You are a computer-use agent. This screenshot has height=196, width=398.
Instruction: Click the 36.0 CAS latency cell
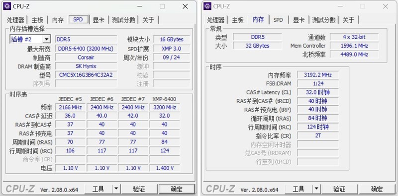[x=70, y=116]
